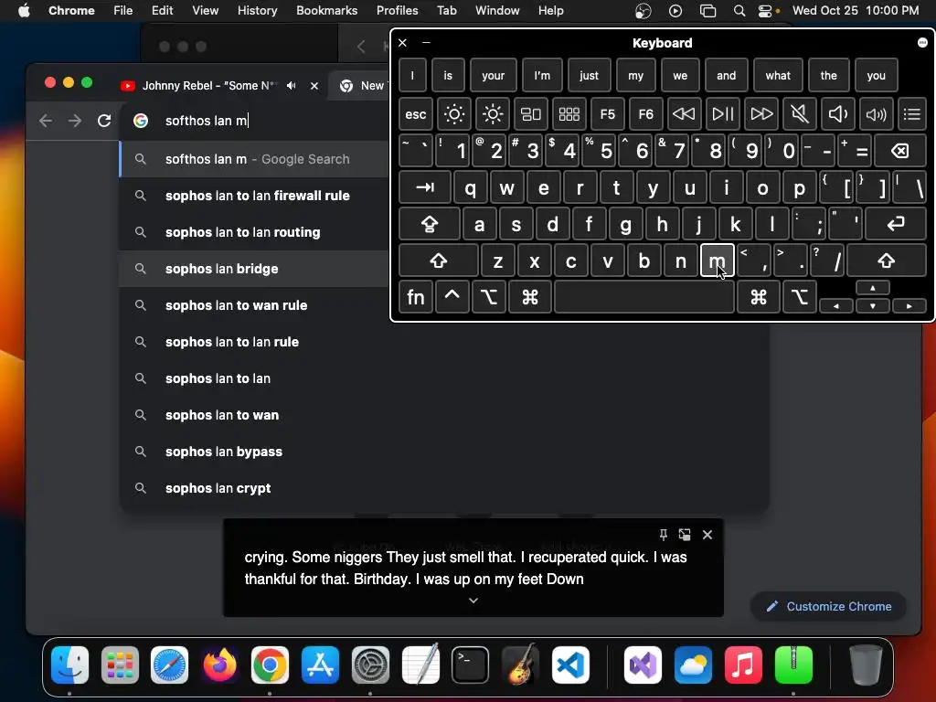Screen dimensions: 936x702
Task: Pin the live caption box
Action: [x=664, y=534]
